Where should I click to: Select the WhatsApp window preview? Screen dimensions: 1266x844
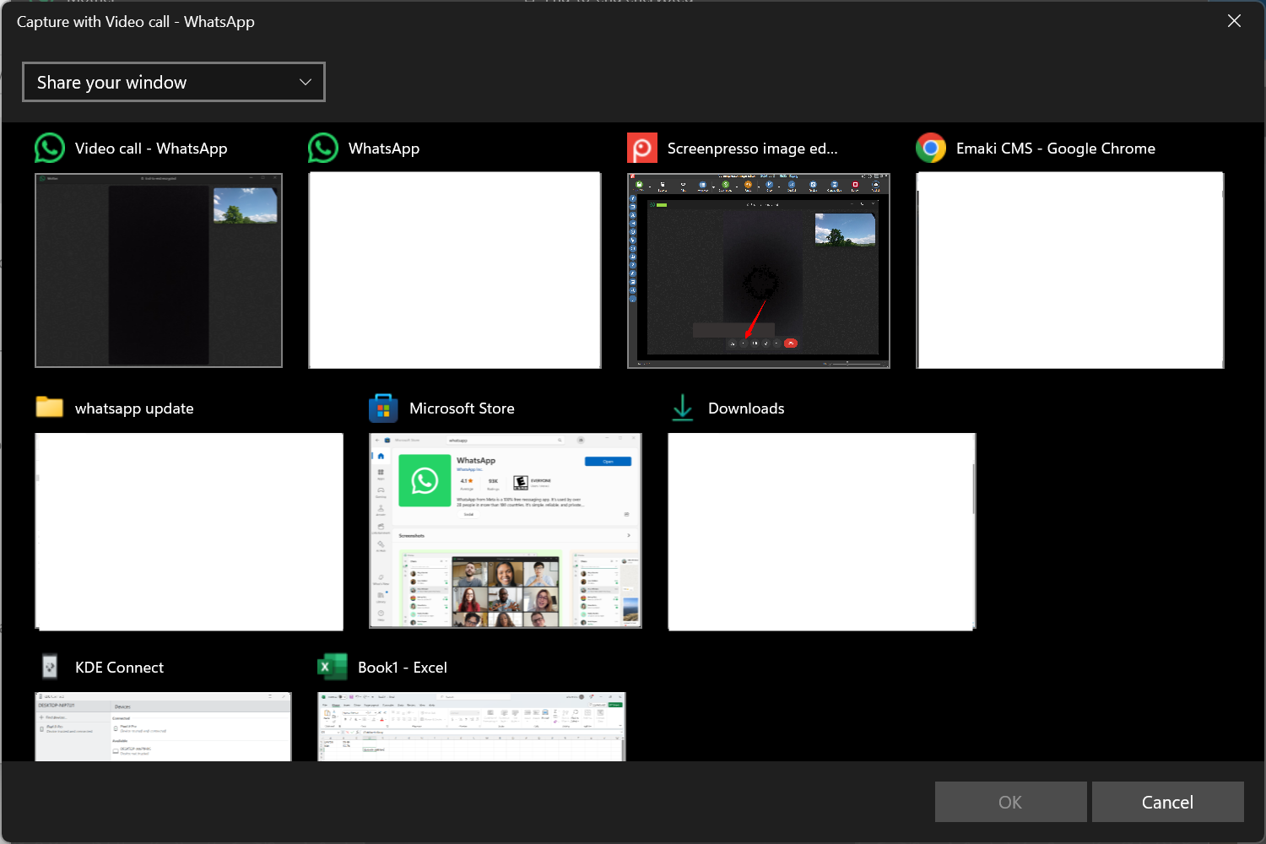pos(454,270)
